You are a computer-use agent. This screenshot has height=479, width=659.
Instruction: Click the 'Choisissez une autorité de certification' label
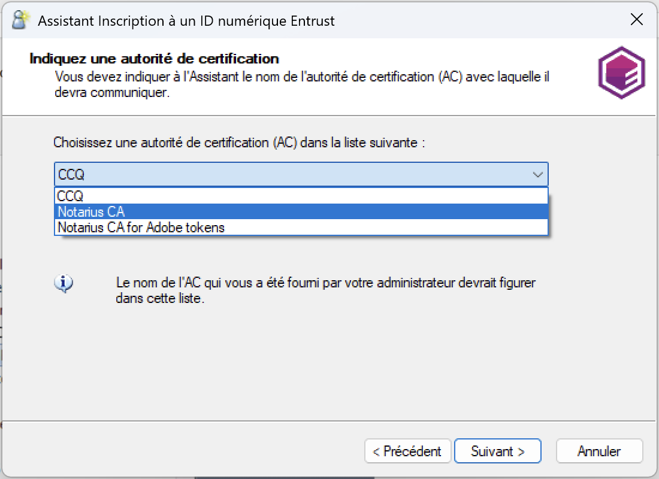point(239,143)
